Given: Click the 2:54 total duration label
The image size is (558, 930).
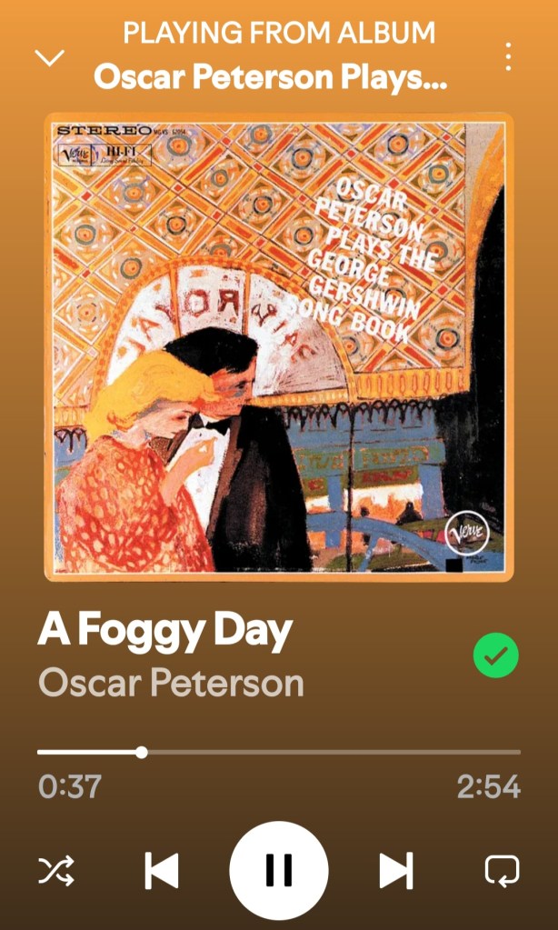Looking at the screenshot, I should click(489, 786).
